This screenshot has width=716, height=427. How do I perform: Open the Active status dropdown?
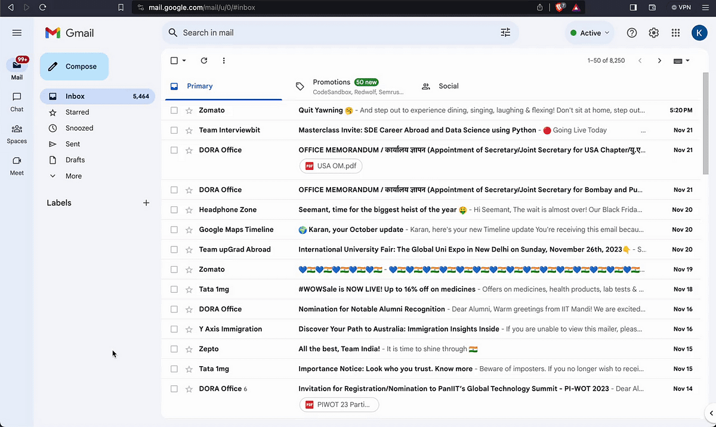tap(590, 33)
